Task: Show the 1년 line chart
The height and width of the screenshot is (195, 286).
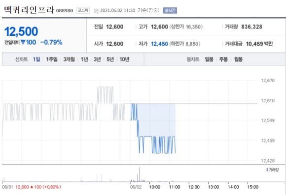Action: tap(84, 59)
